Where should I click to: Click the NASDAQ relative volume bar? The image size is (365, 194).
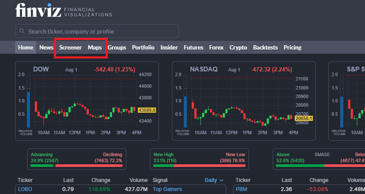(185, 111)
